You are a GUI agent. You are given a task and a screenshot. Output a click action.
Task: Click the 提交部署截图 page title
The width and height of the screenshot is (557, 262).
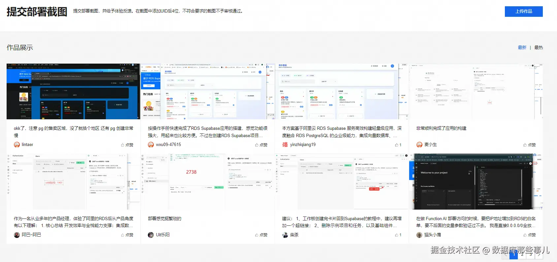37,12
